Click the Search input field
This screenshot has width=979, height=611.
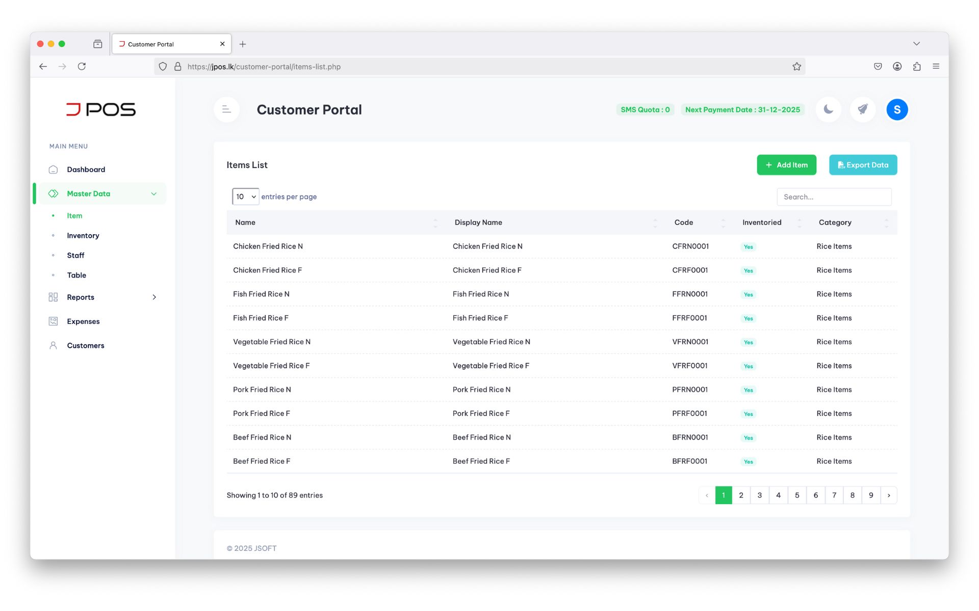pyautogui.click(x=834, y=197)
